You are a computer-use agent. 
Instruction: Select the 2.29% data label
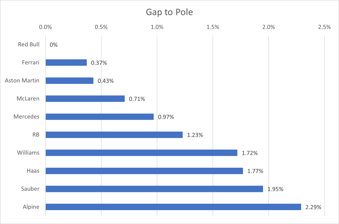313,207
